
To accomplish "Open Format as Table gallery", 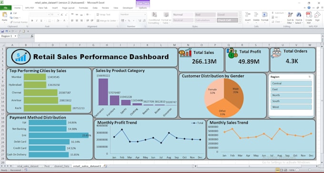I will (x=166, y=18).
